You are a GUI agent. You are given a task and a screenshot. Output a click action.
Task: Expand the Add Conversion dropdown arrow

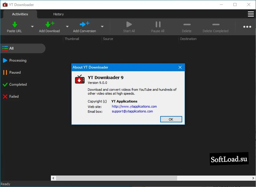tap(102, 26)
